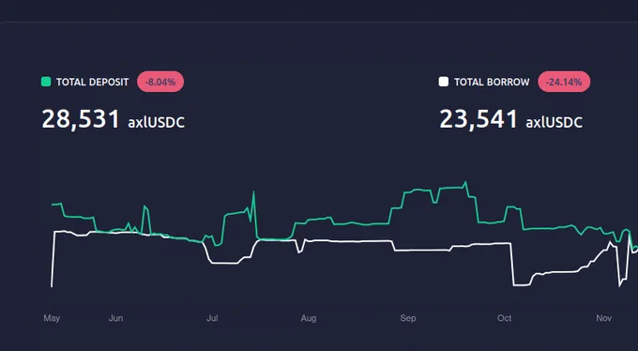Click the white Total Borrow legend swatch

(444, 82)
